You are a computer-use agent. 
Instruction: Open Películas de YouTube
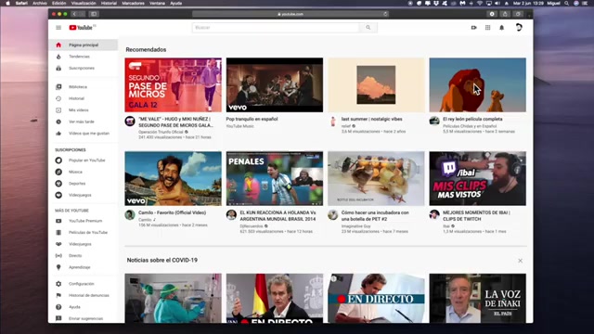coord(83,233)
